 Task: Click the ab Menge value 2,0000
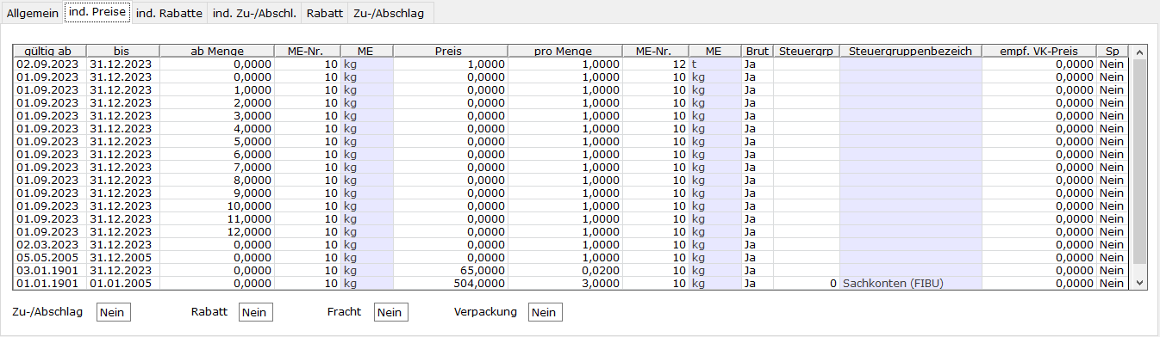[217, 102]
